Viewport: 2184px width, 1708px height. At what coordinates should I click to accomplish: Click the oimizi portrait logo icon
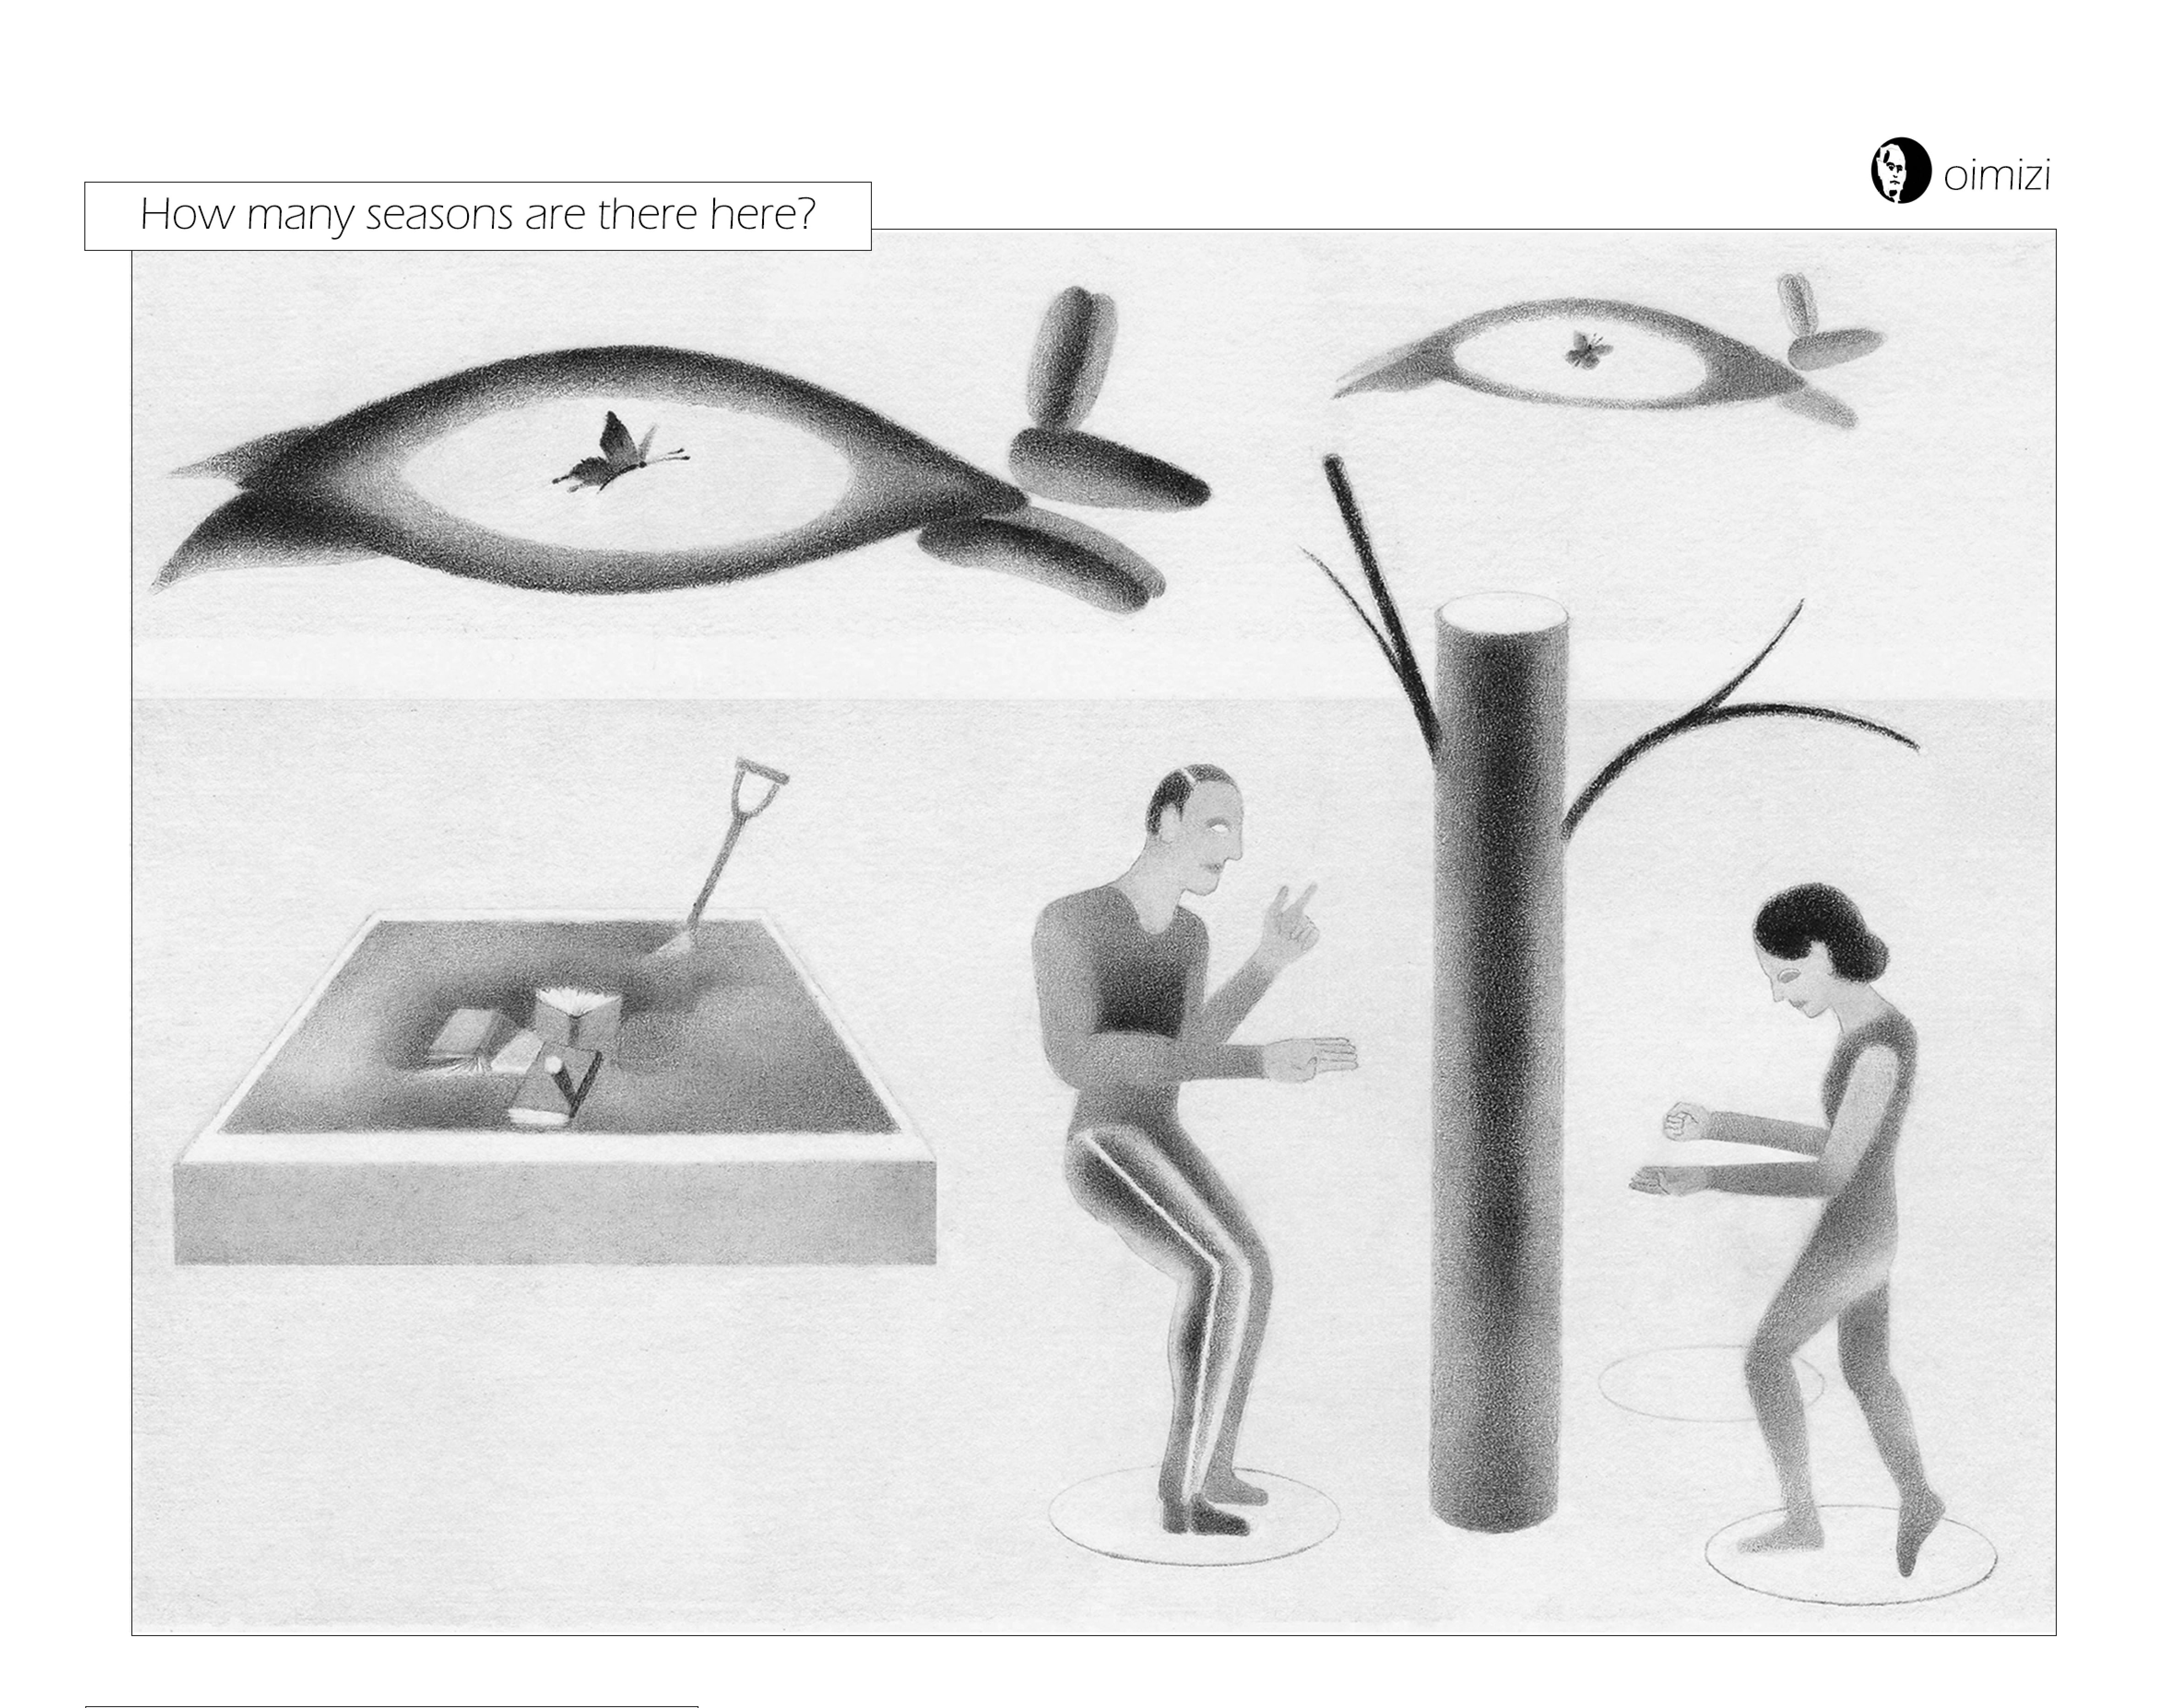[x=1900, y=170]
